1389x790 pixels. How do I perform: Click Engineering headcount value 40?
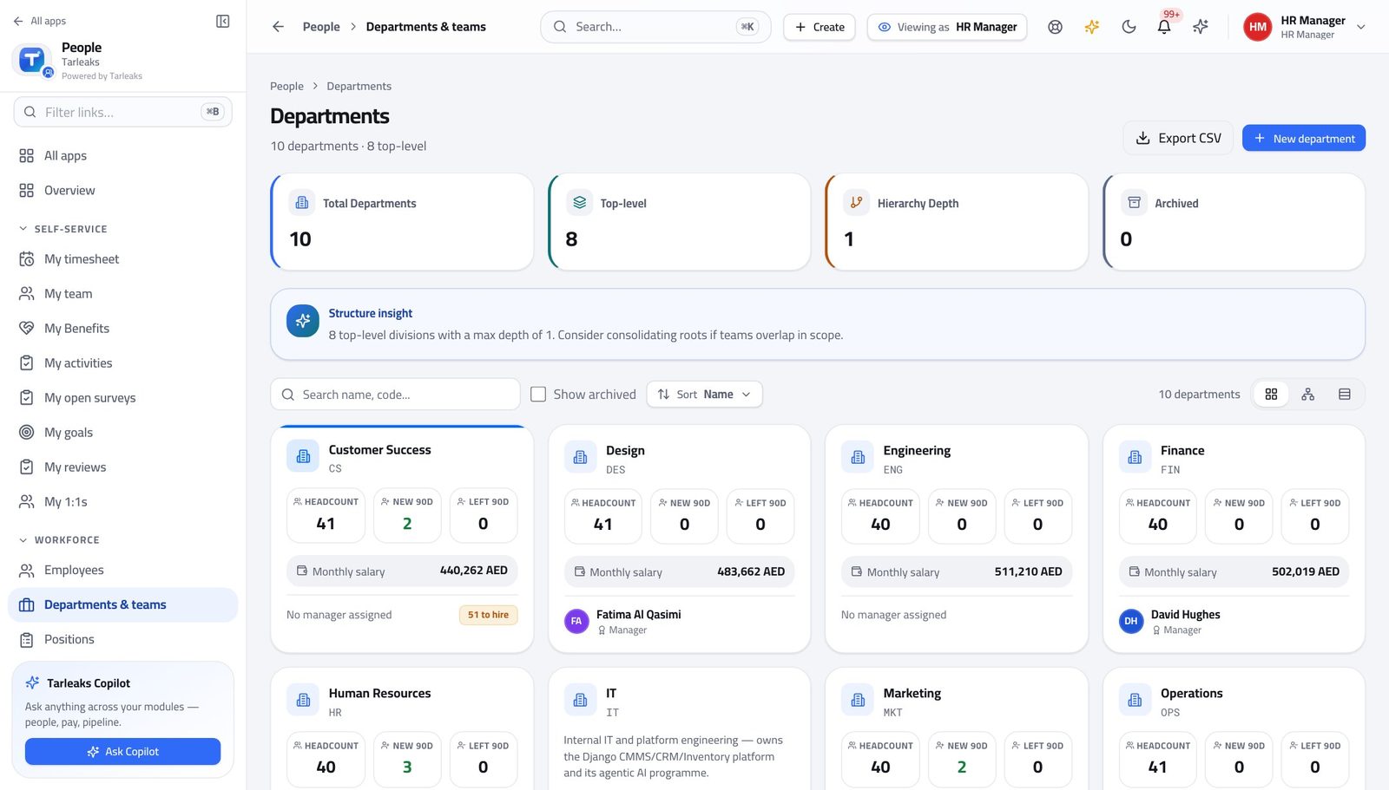click(880, 525)
